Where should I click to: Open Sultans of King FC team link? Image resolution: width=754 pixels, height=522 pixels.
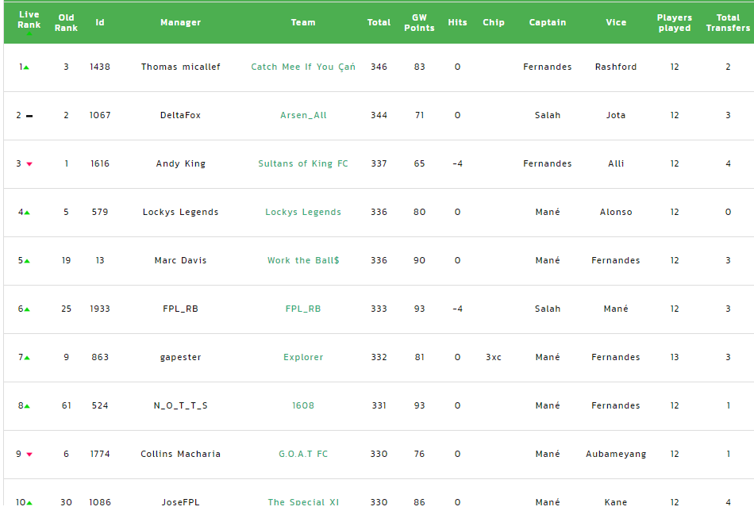pyautogui.click(x=303, y=163)
